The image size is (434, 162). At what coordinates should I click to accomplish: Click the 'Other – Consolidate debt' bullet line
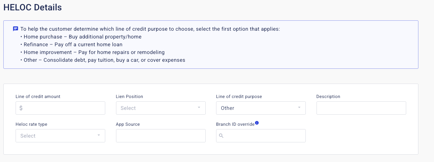coord(104,60)
